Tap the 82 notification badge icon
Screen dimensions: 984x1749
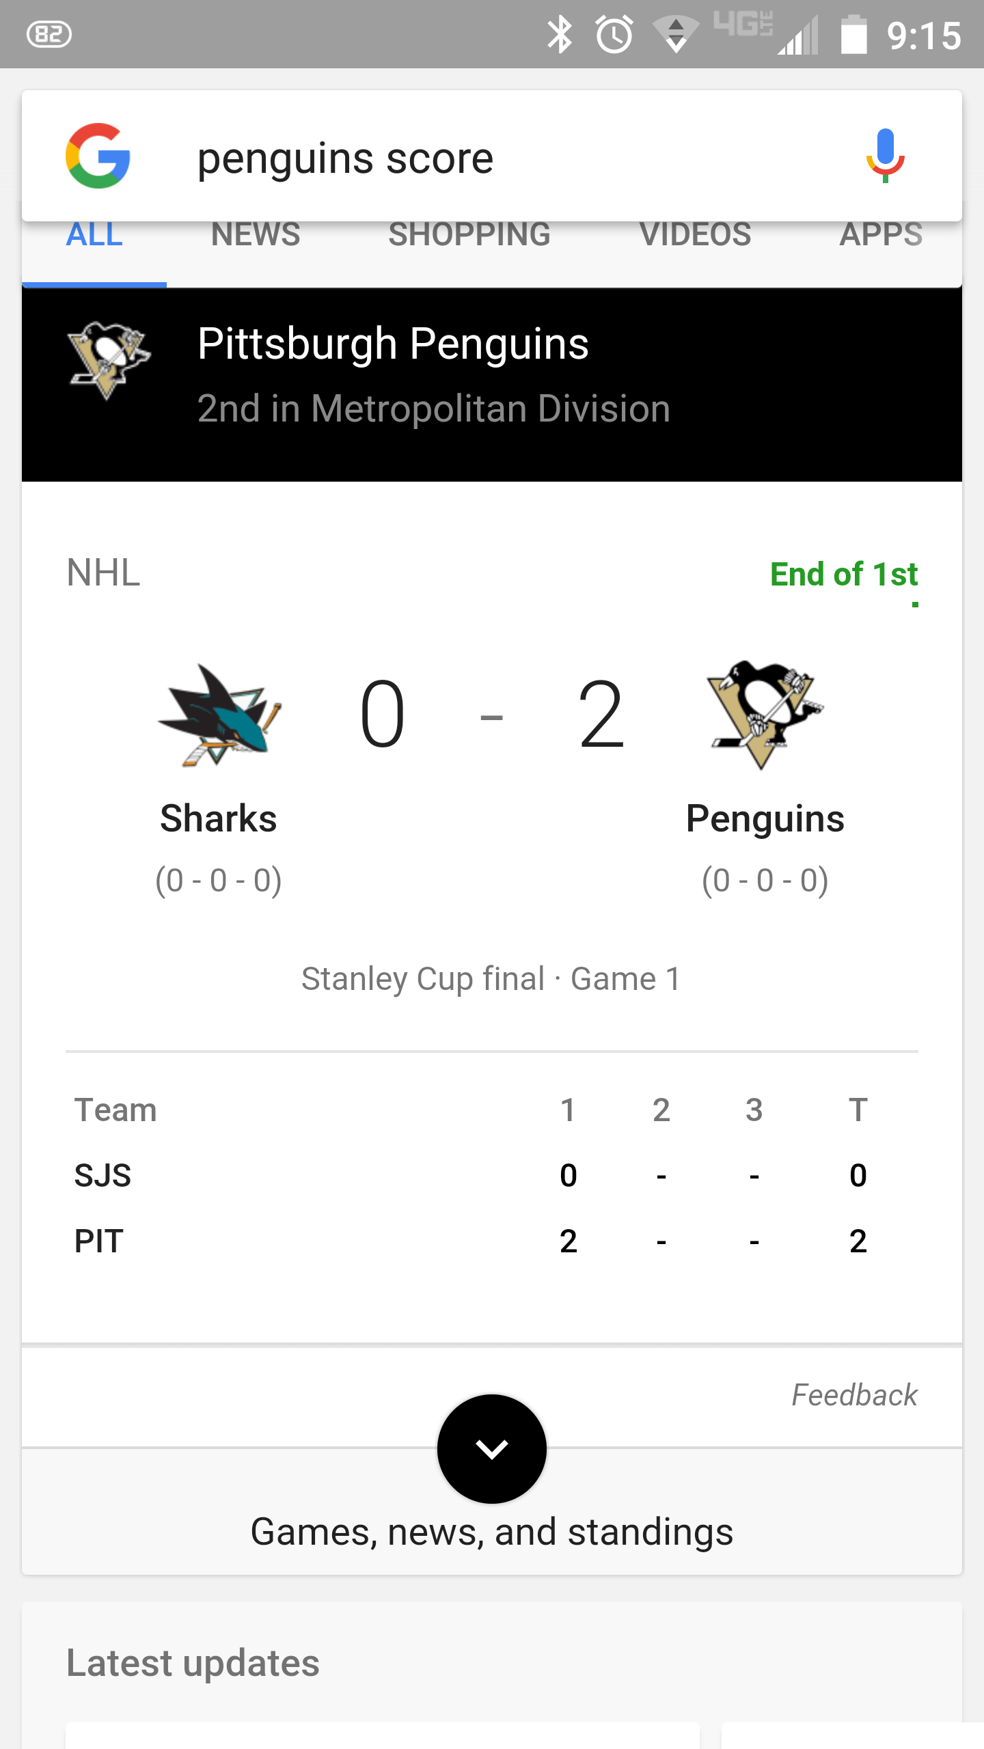(49, 34)
